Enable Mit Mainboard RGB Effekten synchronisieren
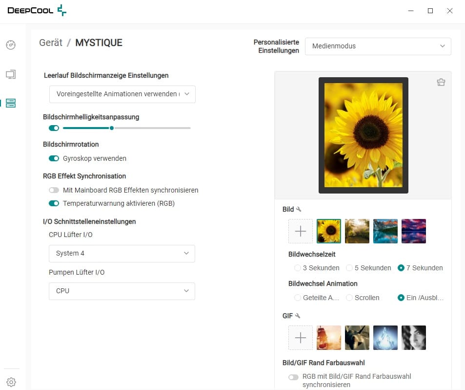Screen dimensions: 465x390 pos(54,190)
